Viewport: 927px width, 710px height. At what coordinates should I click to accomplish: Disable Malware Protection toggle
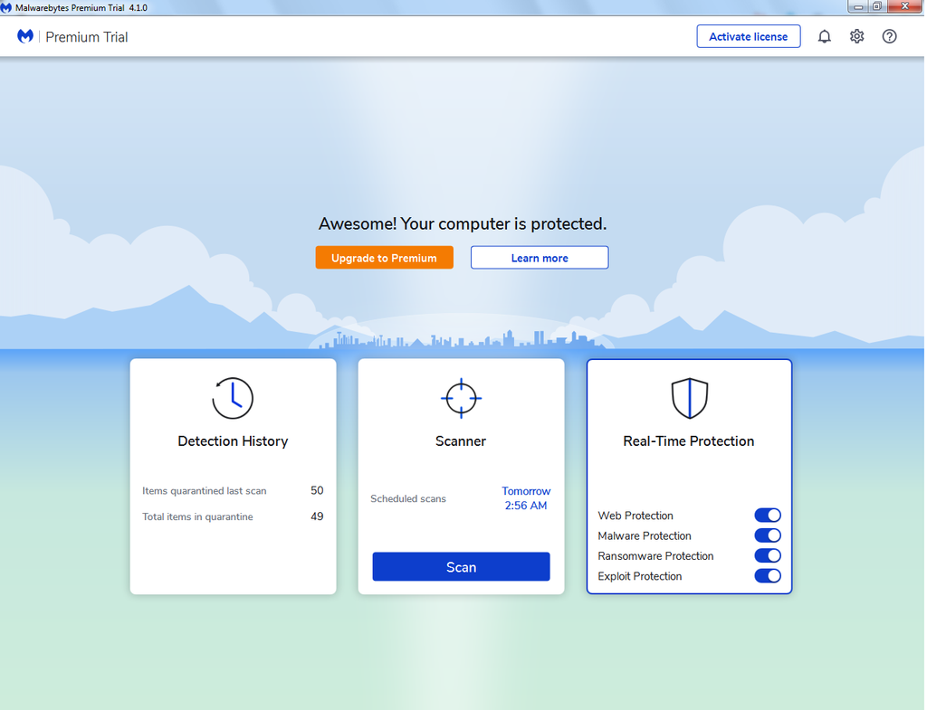(x=768, y=535)
